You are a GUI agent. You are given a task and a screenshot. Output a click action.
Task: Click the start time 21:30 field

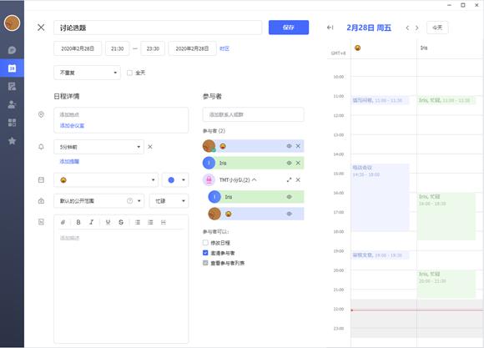(118, 48)
